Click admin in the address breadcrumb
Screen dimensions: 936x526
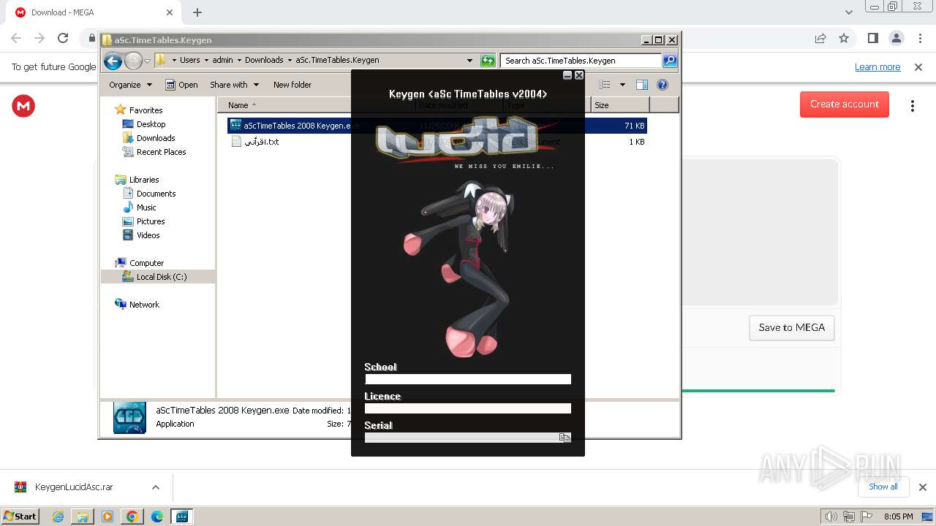tap(222, 61)
